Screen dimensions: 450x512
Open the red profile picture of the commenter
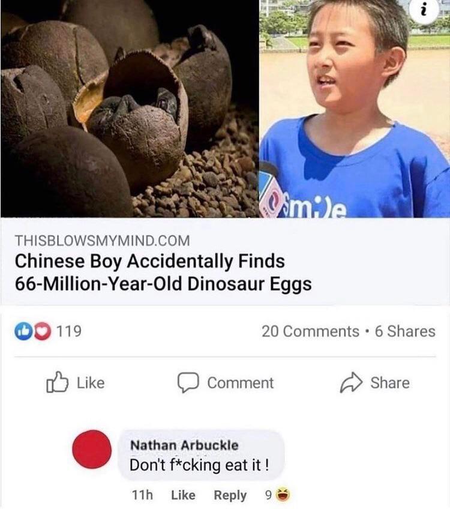[92, 450]
